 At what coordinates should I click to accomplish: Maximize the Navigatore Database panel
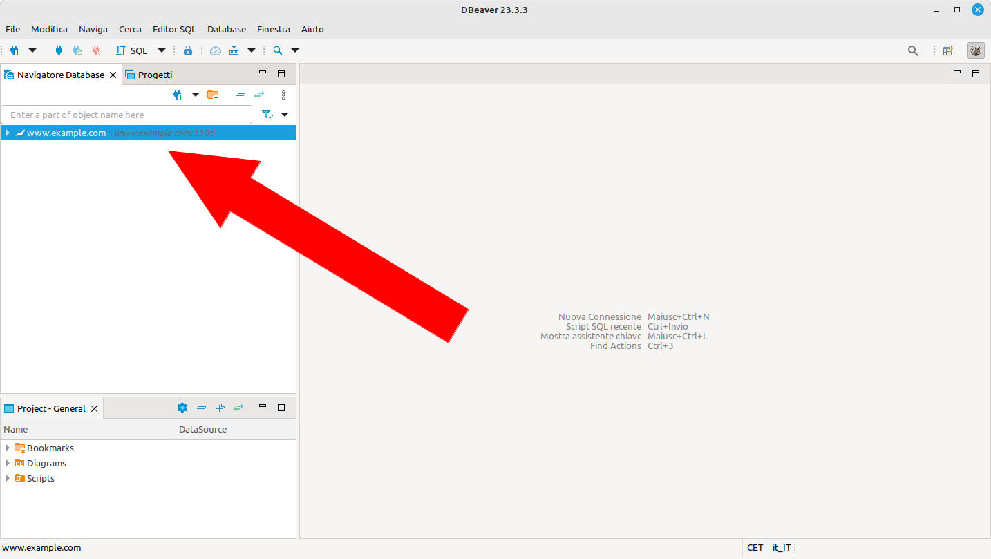click(x=281, y=73)
